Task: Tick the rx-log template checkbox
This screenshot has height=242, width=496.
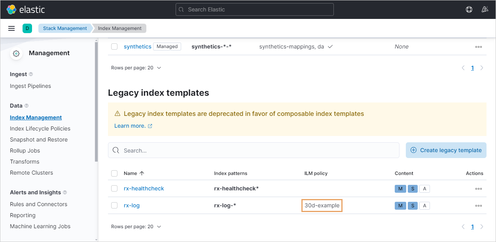Action: pos(114,205)
